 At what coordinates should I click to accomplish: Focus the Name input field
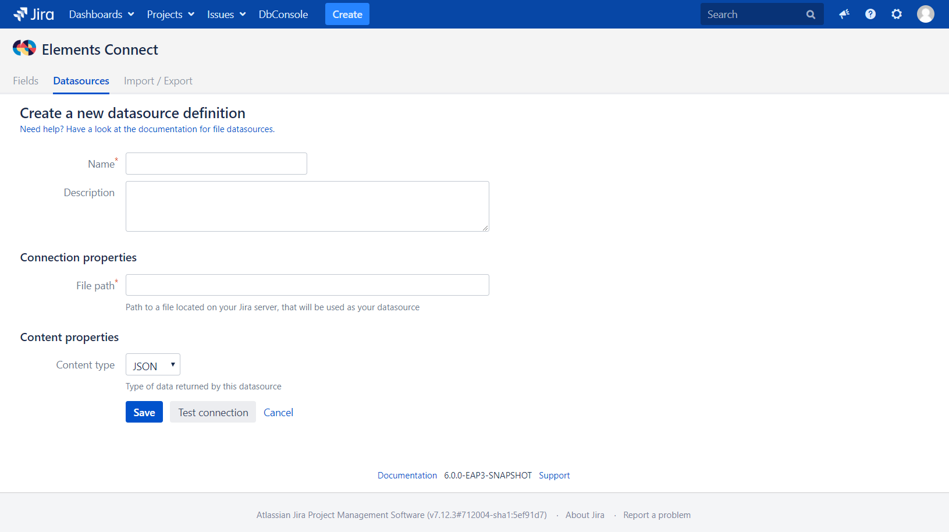pyautogui.click(x=216, y=164)
